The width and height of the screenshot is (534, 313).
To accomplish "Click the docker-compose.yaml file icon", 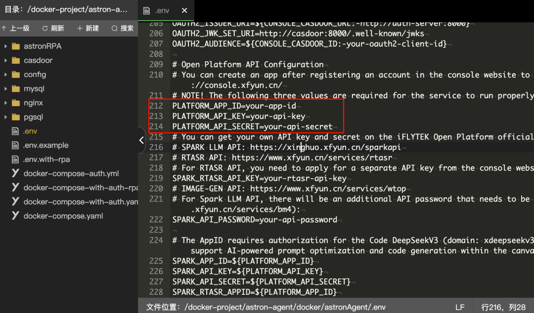I will [15, 216].
